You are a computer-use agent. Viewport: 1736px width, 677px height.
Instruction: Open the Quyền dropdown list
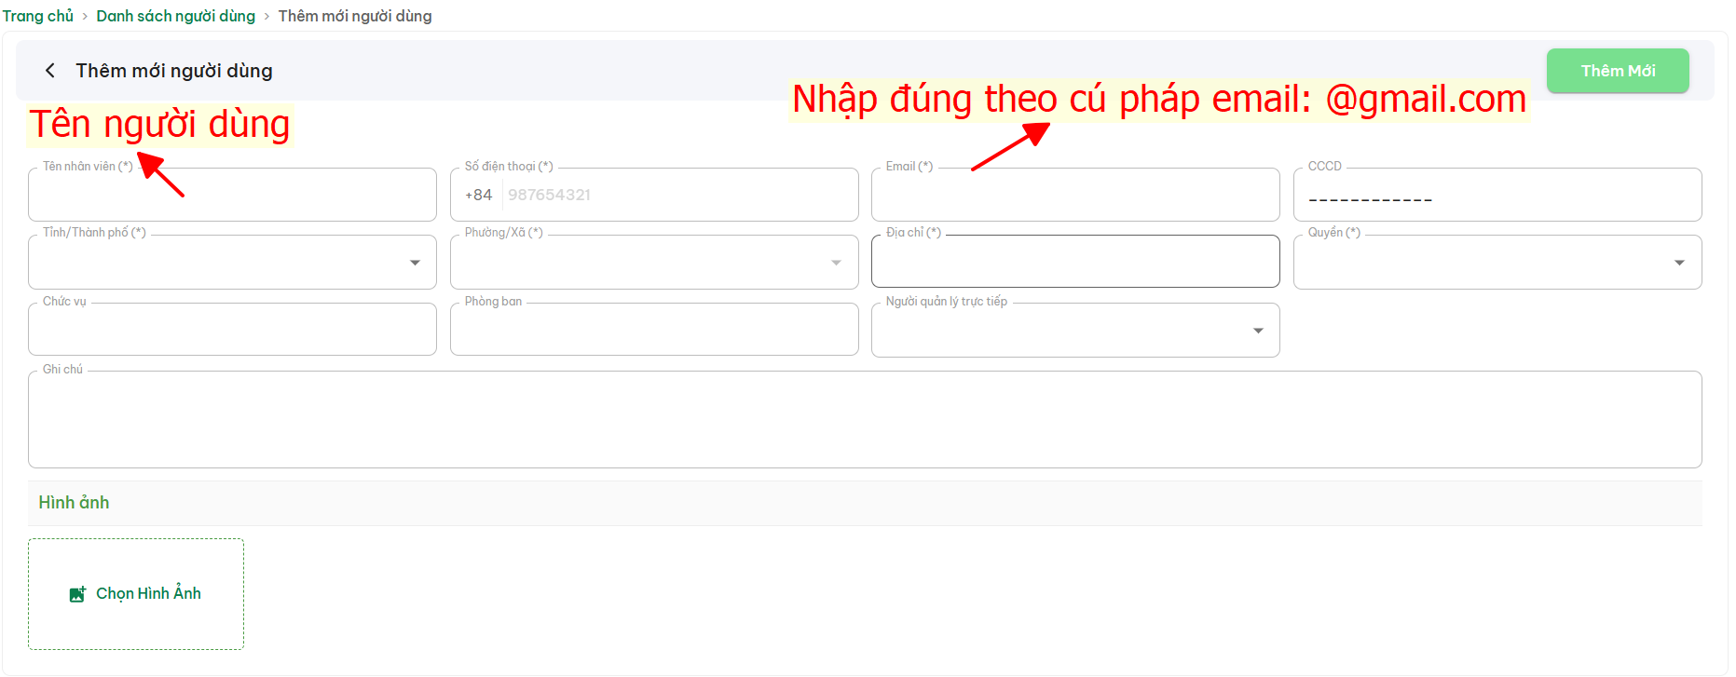(x=1679, y=263)
